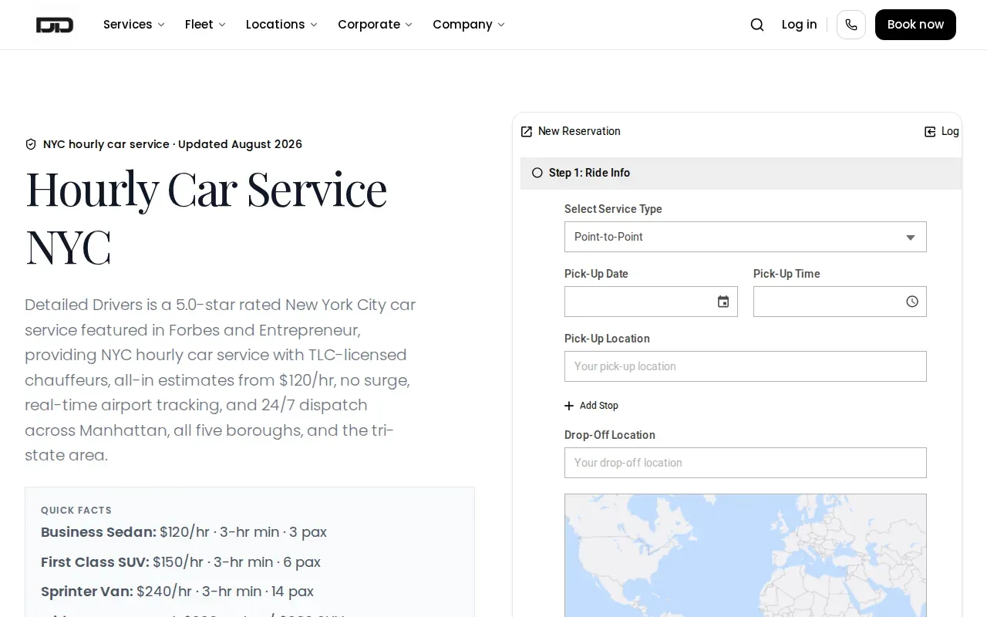Screen dimensions: 987x617
Task: Expand the Services menu
Action: click(134, 25)
